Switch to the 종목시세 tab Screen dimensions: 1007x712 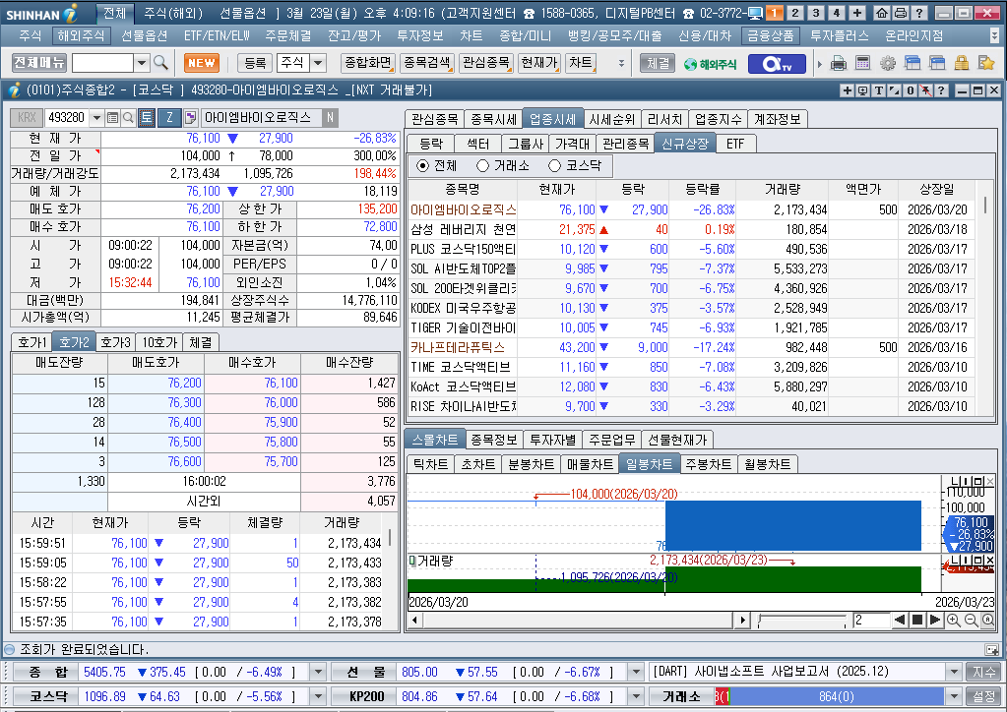point(493,119)
